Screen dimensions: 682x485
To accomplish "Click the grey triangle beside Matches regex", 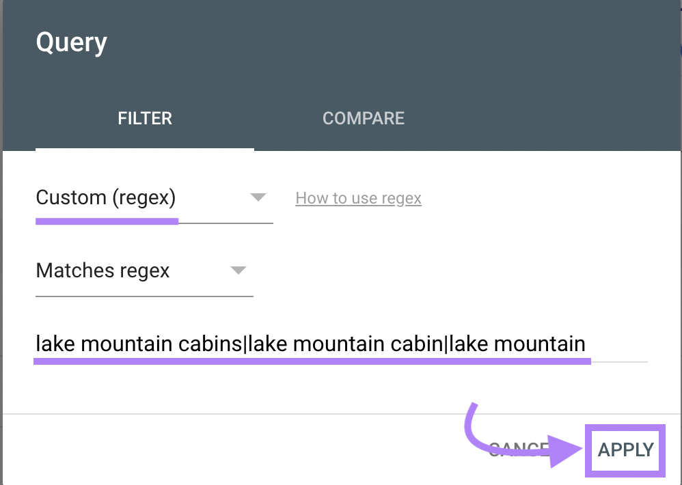I will [238, 271].
